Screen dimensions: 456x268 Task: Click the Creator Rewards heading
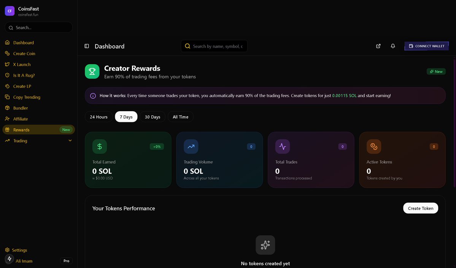pyautogui.click(x=132, y=68)
